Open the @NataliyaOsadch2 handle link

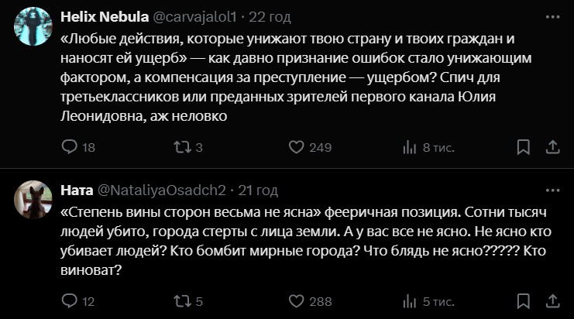[160, 190]
